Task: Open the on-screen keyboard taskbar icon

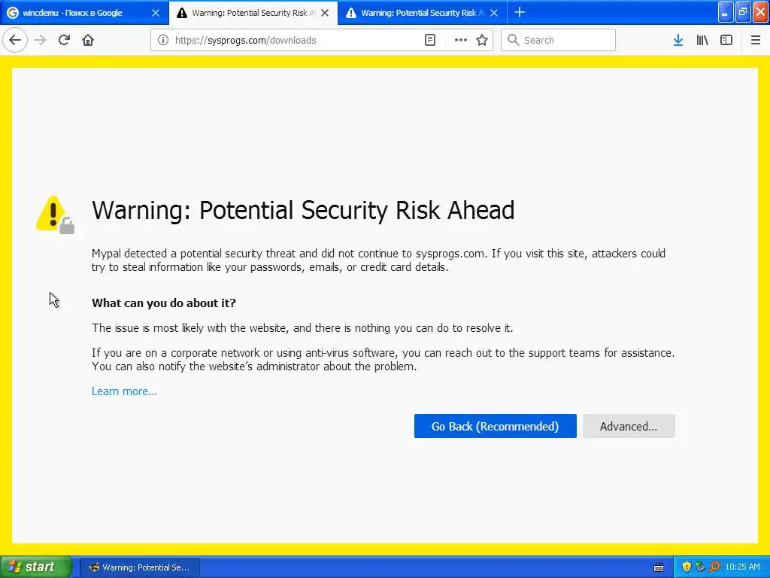Action: [x=659, y=567]
